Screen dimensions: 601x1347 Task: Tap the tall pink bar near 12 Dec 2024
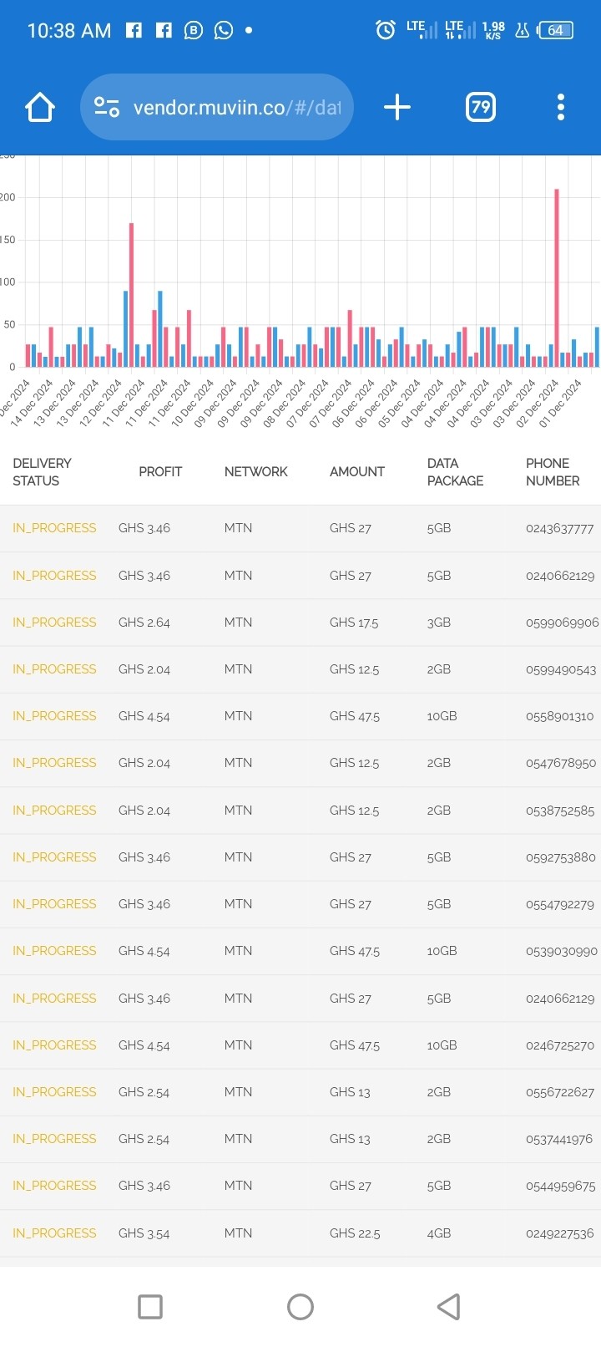(x=131, y=295)
